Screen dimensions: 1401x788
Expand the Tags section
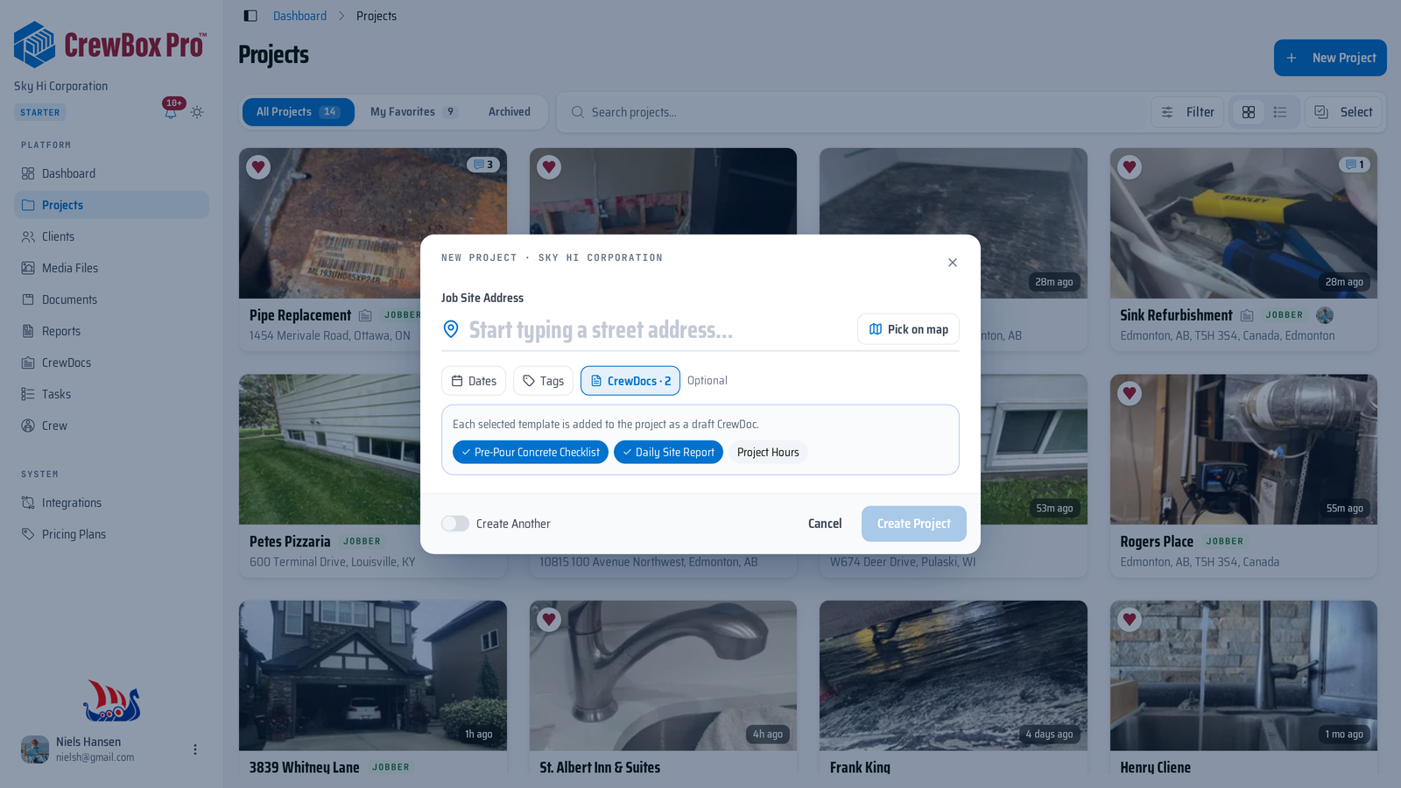click(x=543, y=381)
